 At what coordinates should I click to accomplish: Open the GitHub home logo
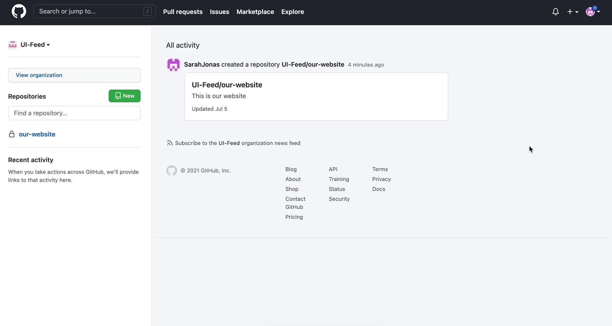(x=19, y=11)
